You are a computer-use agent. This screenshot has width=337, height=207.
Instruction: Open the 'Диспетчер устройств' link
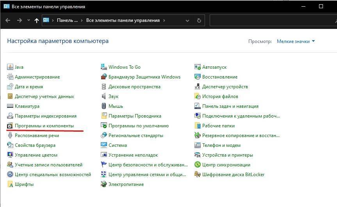(225, 87)
